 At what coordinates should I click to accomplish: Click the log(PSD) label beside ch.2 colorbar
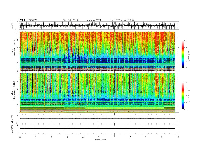click(x=189, y=97)
